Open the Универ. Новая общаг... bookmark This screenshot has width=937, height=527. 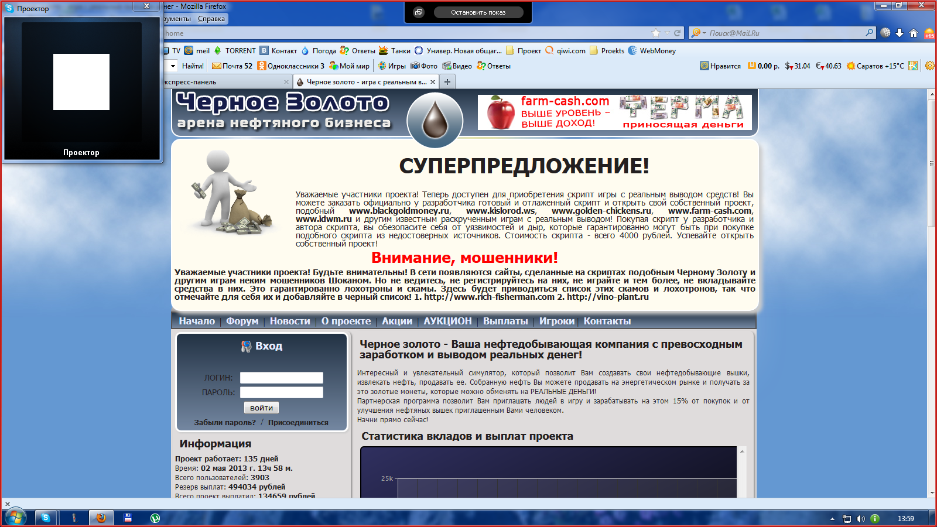pyautogui.click(x=459, y=50)
